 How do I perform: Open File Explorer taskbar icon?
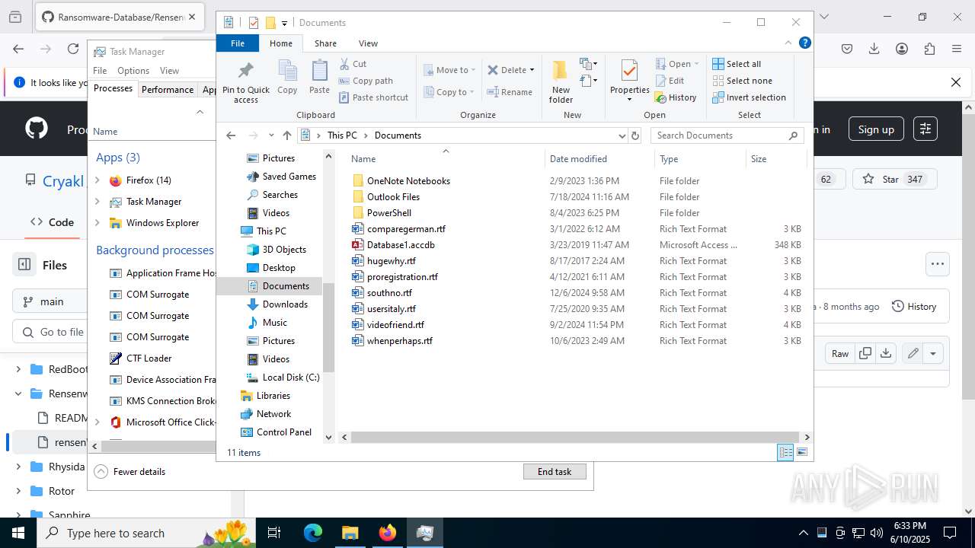(x=350, y=533)
